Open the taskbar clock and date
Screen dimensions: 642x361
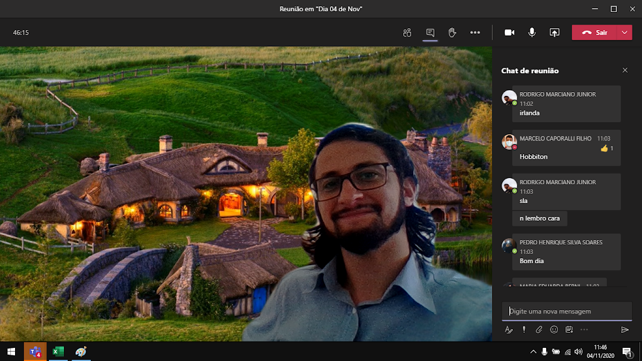(x=600, y=352)
